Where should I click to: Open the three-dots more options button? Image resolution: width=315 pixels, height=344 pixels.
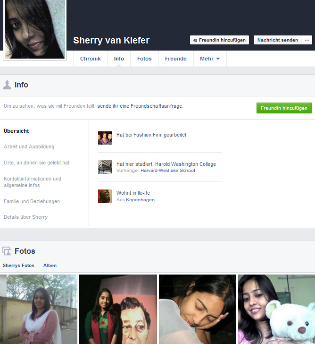point(307,40)
